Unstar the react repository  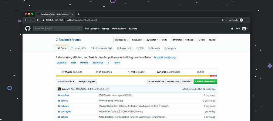pyautogui.click(x=177, y=40)
